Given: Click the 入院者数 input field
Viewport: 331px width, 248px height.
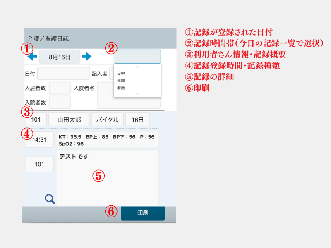Looking at the screenshot, I should coord(60,102).
